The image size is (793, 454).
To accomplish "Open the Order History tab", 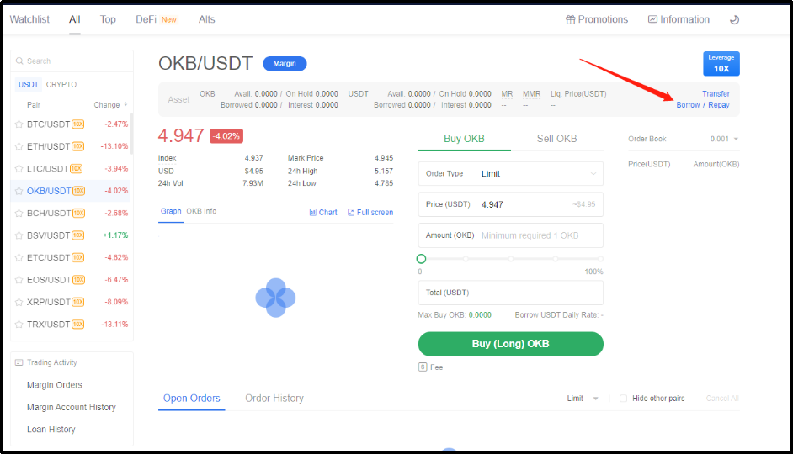I will point(274,398).
